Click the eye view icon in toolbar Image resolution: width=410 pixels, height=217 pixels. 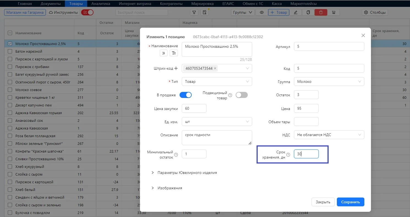262,12
